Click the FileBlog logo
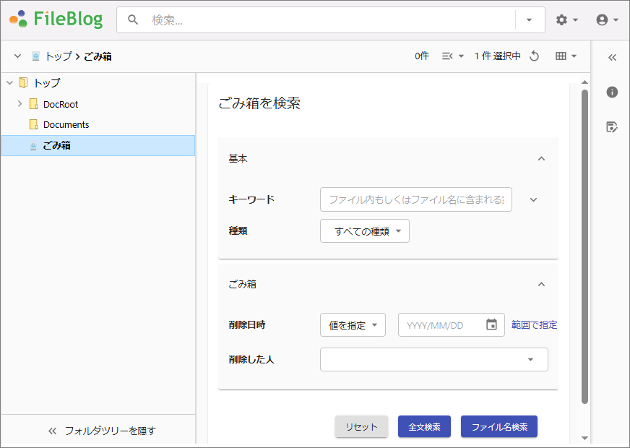 click(x=56, y=19)
